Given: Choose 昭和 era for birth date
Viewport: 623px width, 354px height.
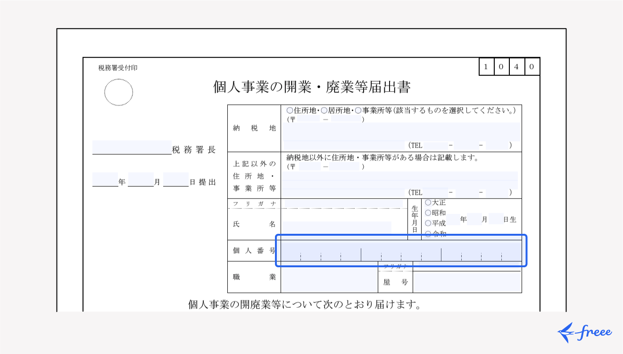Looking at the screenshot, I should pos(428,213).
